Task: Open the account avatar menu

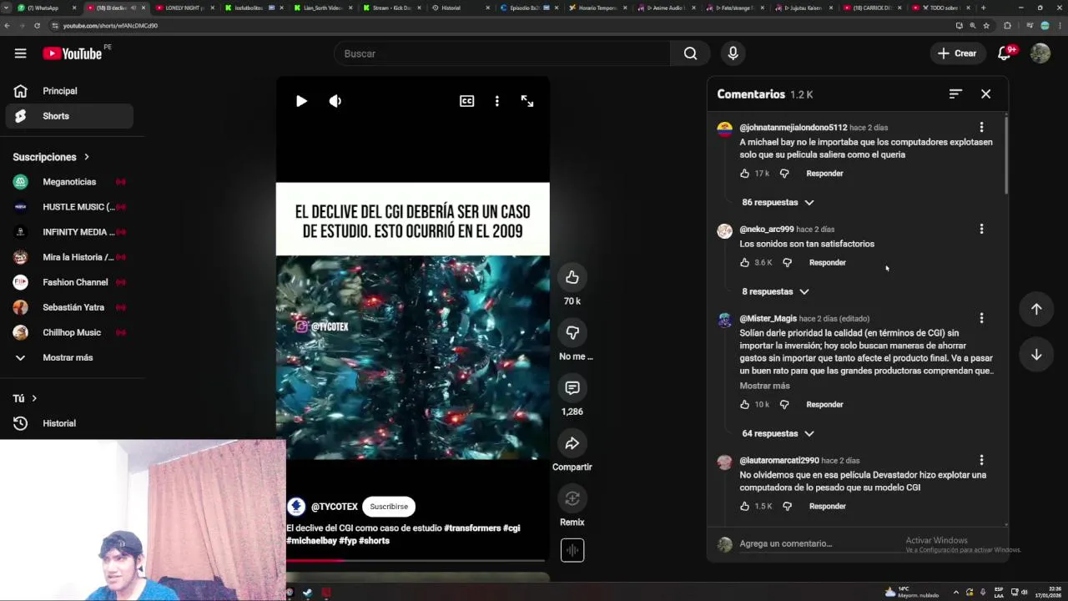Action: [x=1040, y=53]
